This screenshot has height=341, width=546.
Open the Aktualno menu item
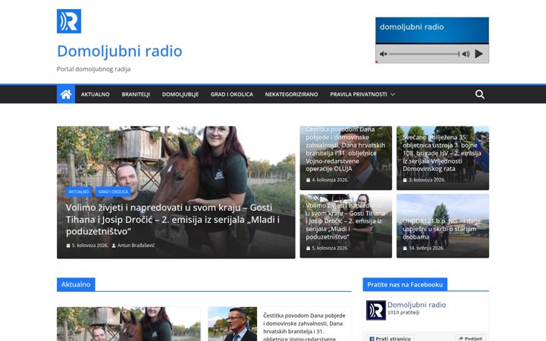click(x=95, y=94)
